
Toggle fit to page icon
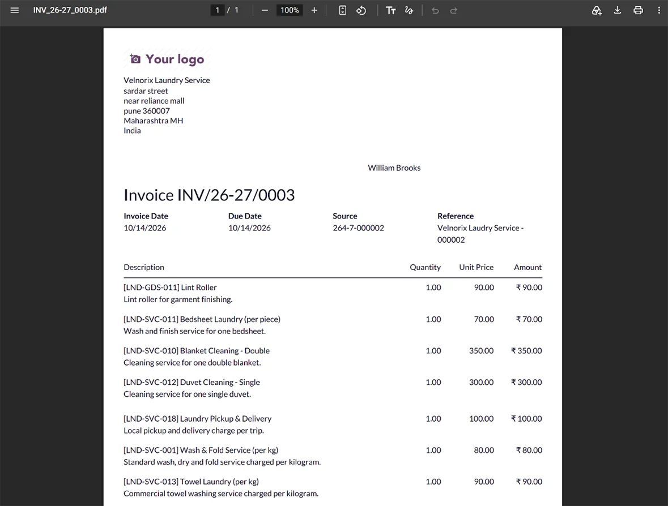coord(343,10)
